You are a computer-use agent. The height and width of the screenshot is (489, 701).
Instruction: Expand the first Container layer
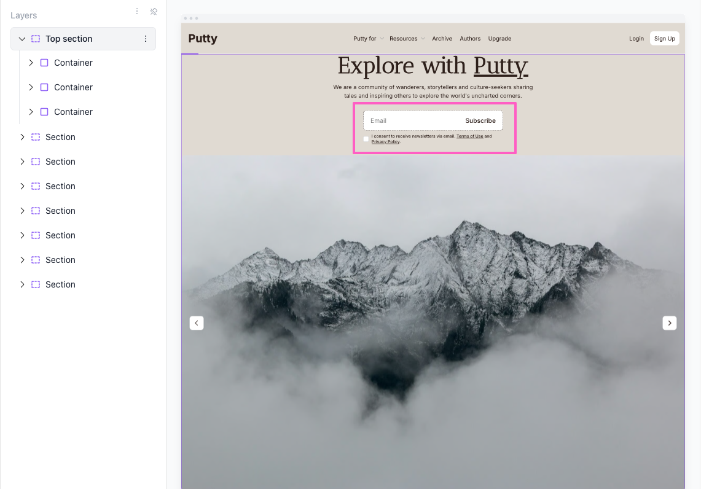point(31,63)
